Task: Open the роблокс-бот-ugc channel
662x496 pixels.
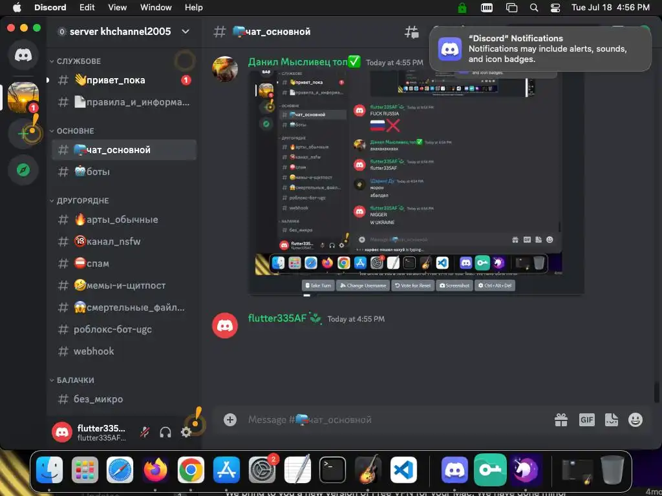Action: pyautogui.click(x=124, y=329)
